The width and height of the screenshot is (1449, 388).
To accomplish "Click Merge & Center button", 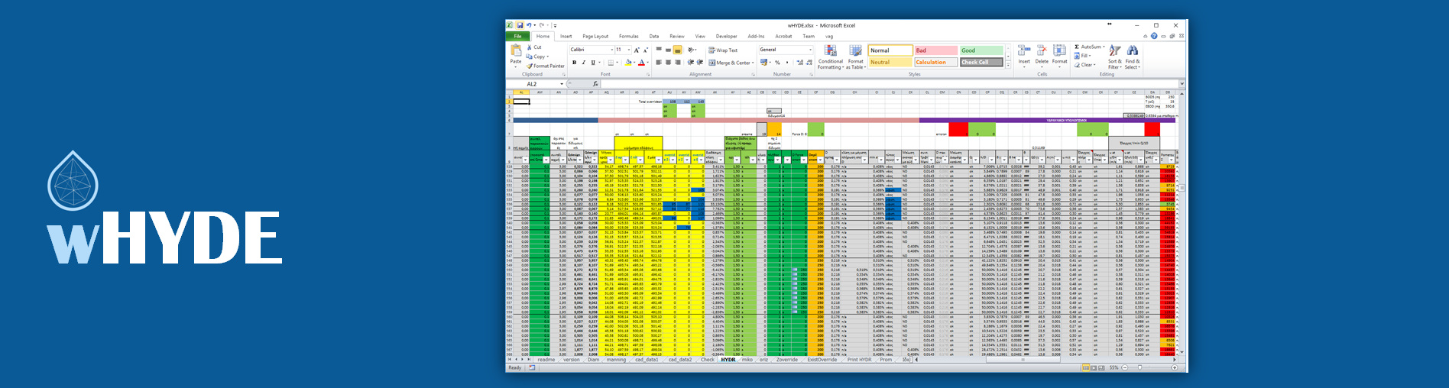I will [x=731, y=63].
